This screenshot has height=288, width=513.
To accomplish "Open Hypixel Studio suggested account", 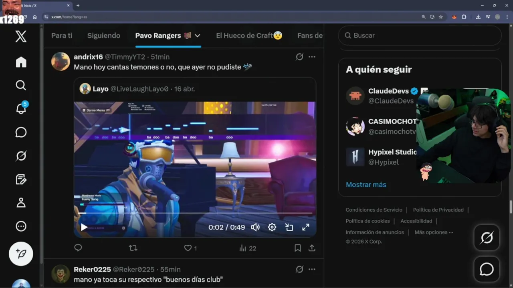I will point(381,157).
